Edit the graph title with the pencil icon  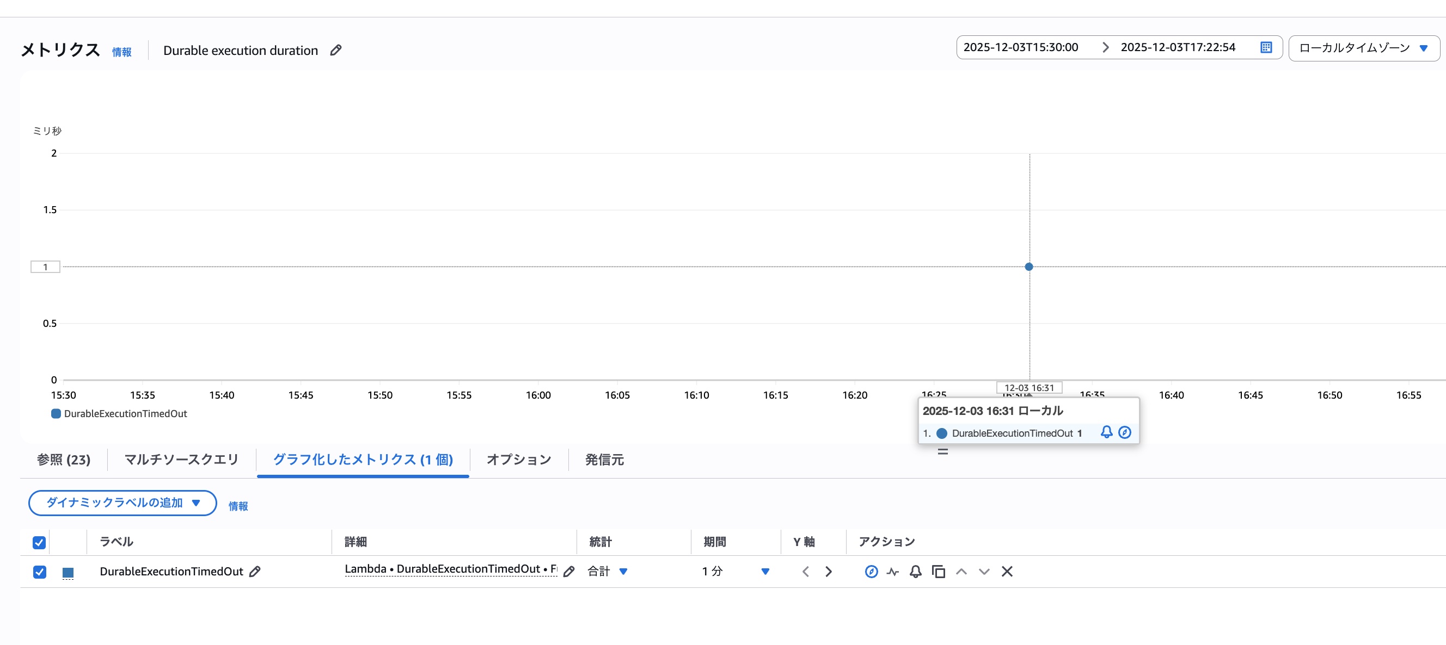[x=336, y=50]
